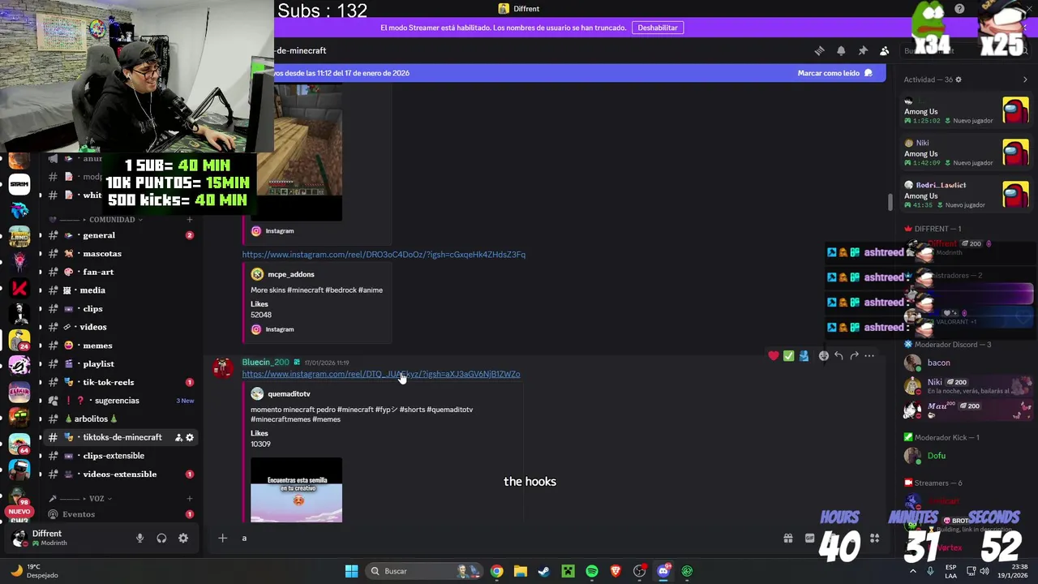Click Marcar como leído button
The height and width of the screenshot is (584, 1038).
pos(835,73)
